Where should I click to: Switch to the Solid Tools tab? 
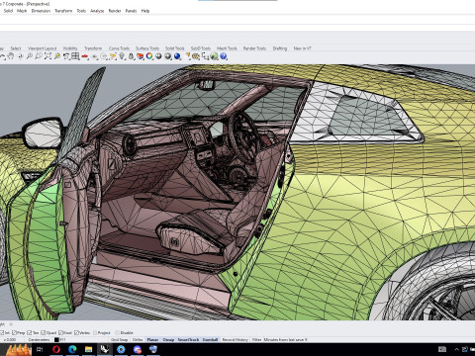(175, 48)
